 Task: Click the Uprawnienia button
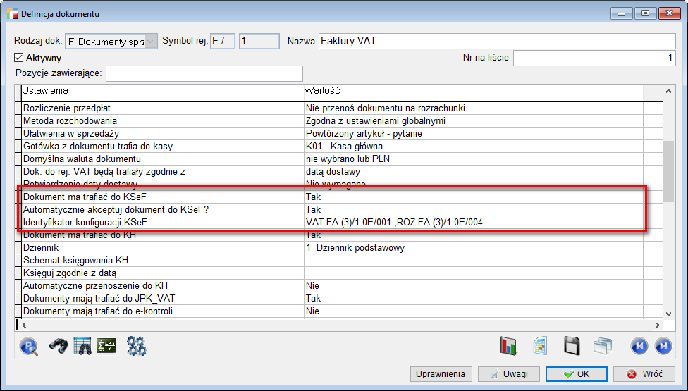point(441,373)
